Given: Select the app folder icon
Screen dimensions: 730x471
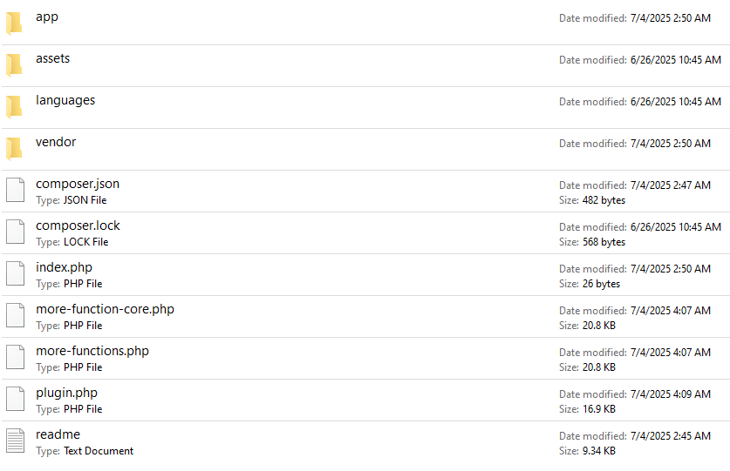Looking at the screenshot, I should pos(14,23).
